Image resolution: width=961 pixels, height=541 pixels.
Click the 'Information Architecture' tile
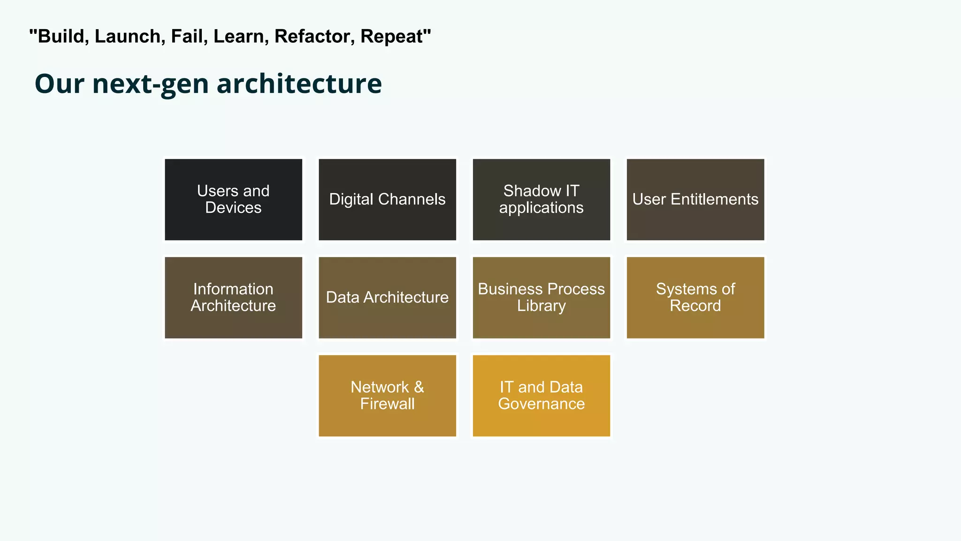pos(233,298)
